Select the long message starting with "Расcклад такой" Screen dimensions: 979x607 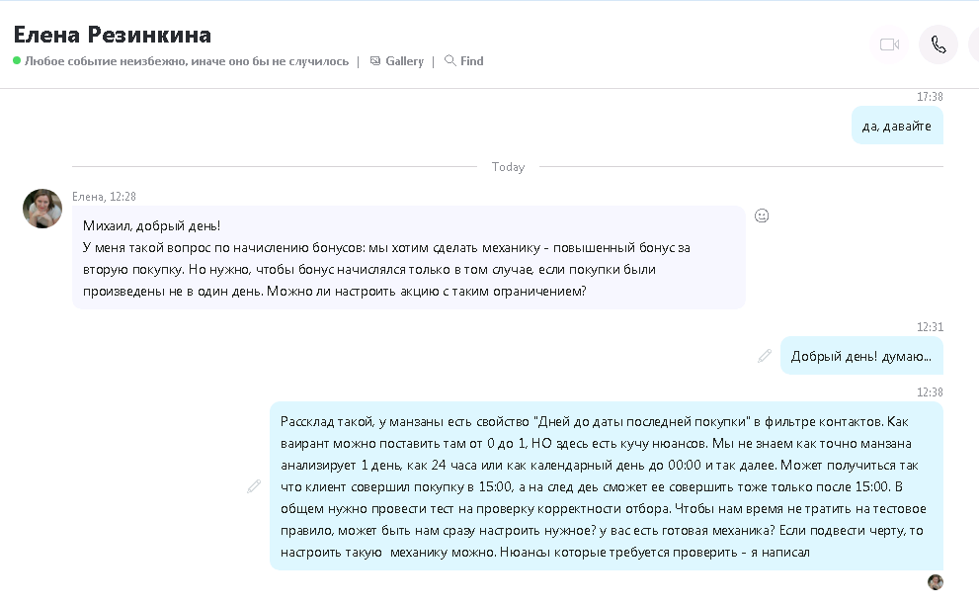[606, 486]
